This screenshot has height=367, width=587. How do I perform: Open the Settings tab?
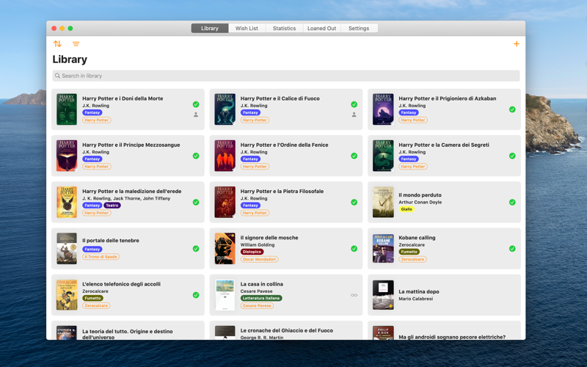click(359, 28)
